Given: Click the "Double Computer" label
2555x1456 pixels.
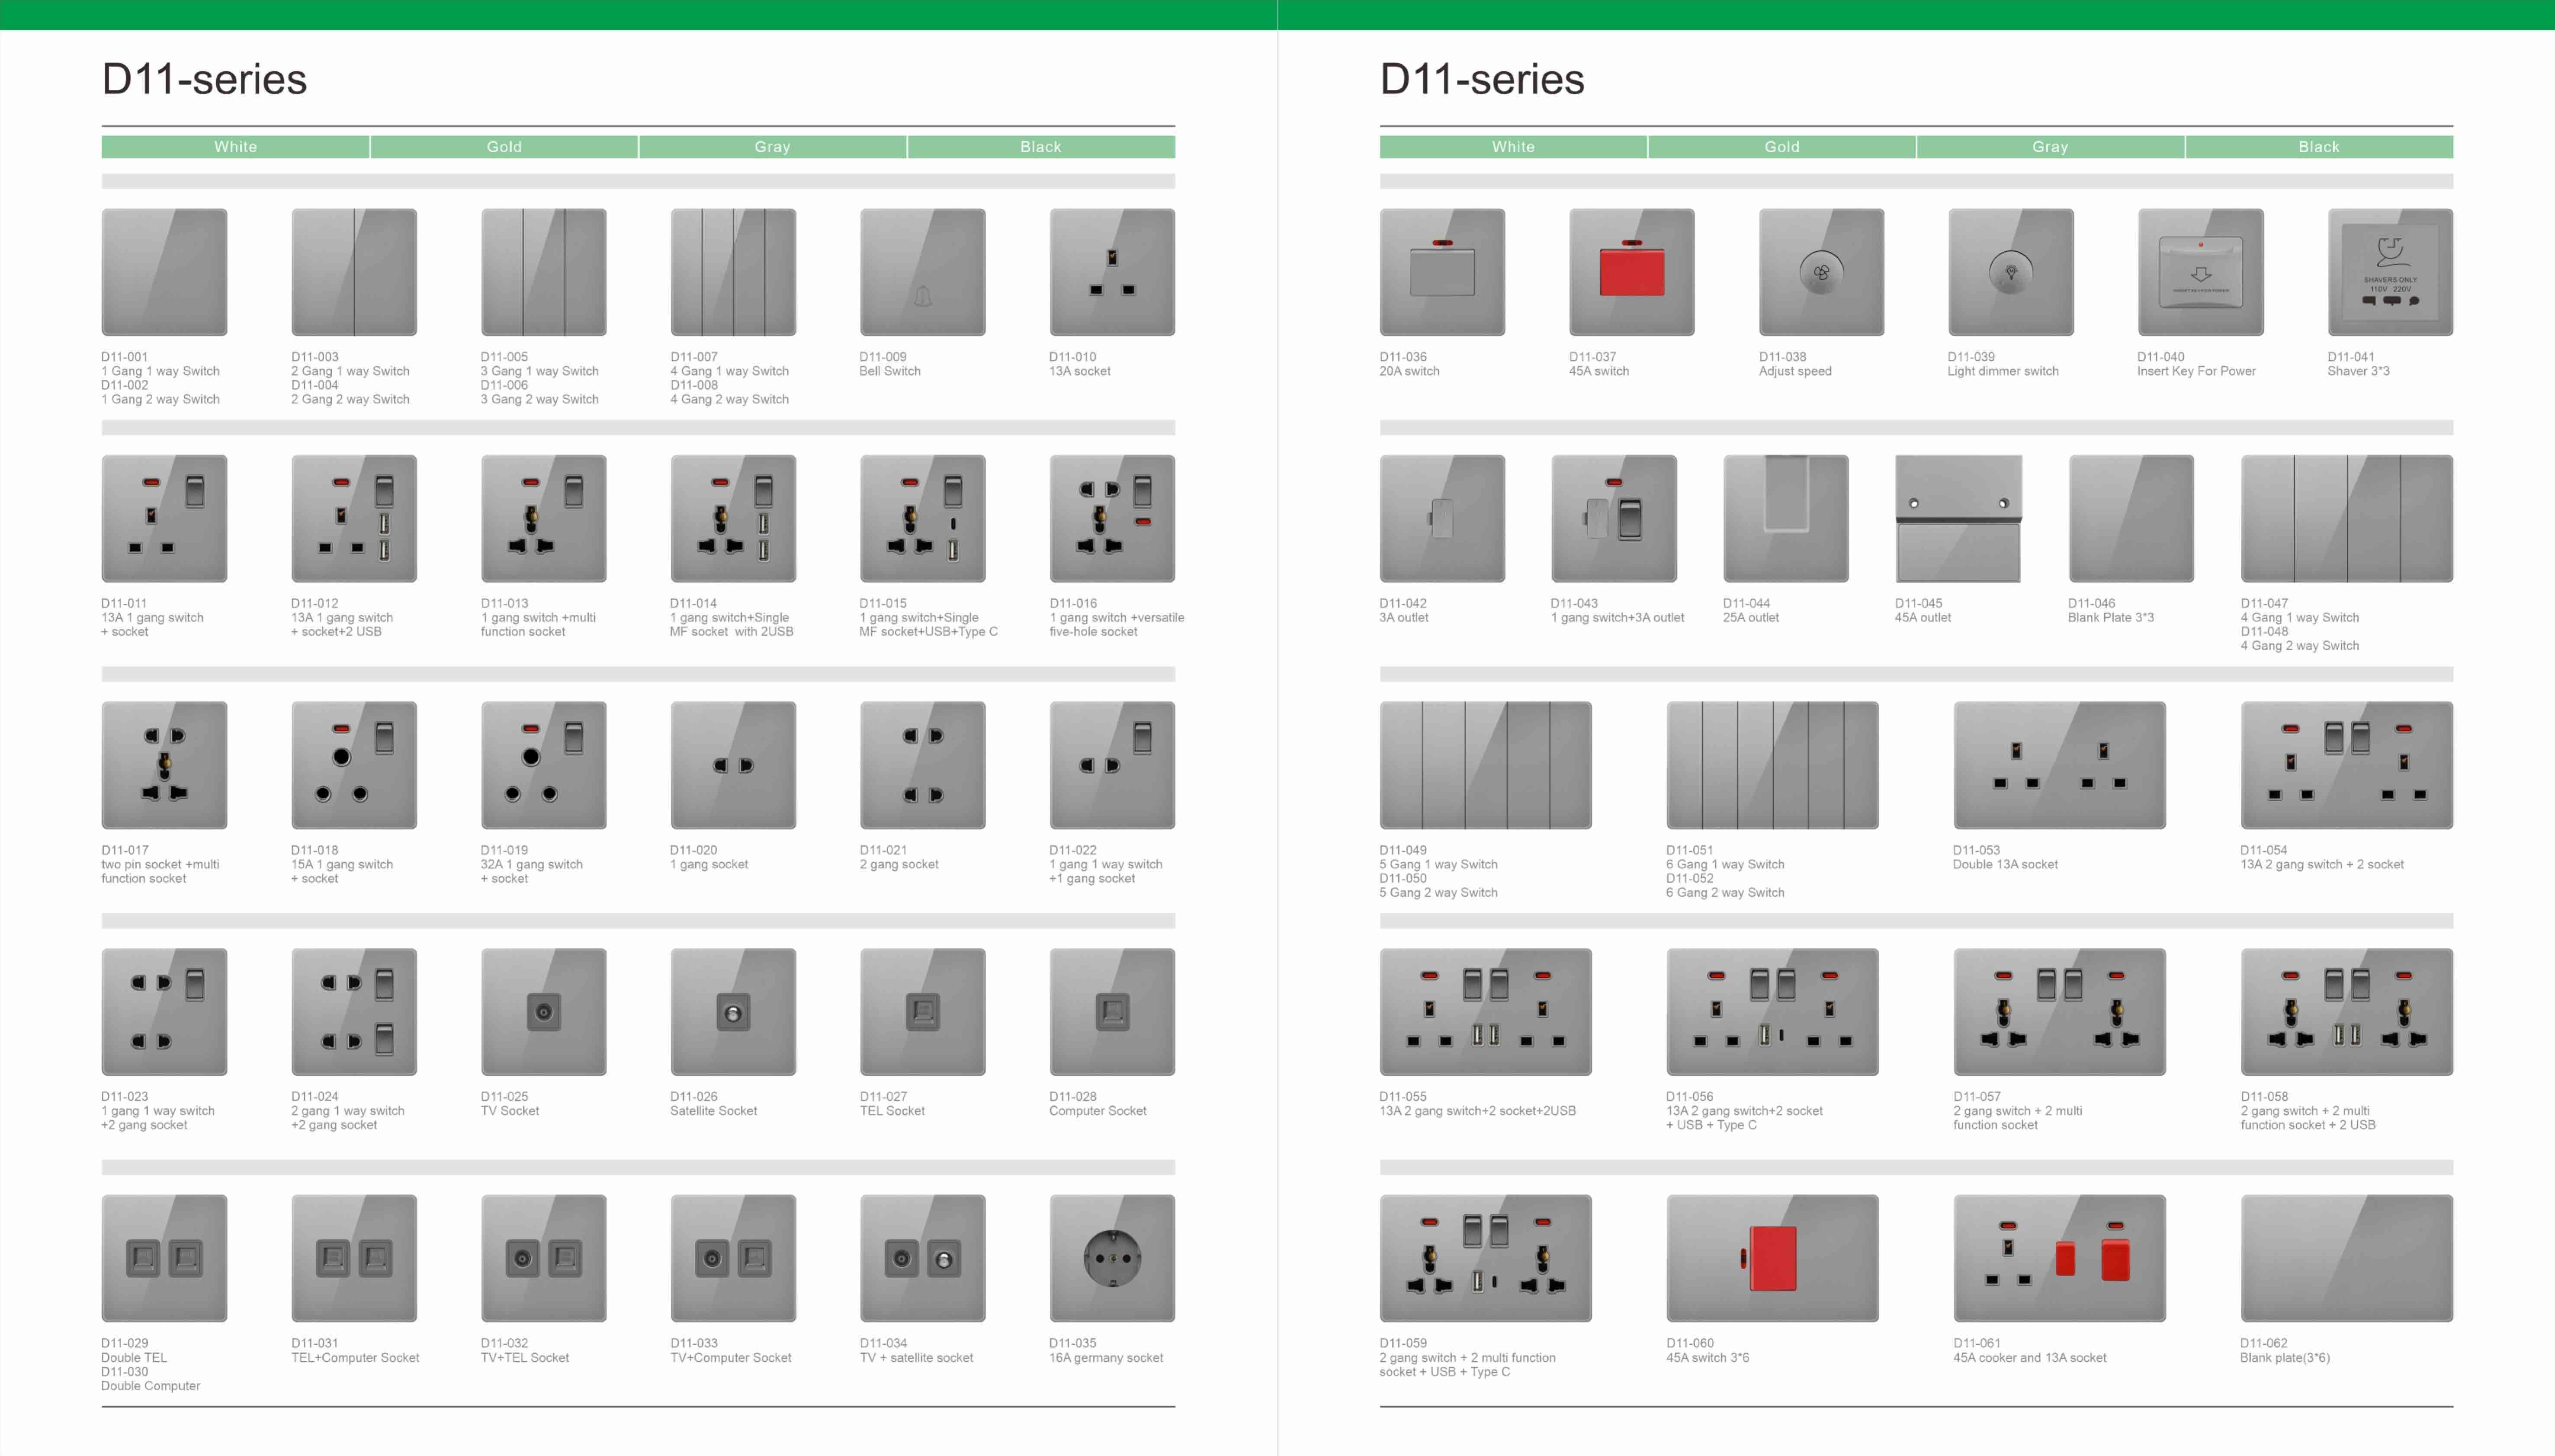Looking at the screenshot, I should coord(151,1386).
